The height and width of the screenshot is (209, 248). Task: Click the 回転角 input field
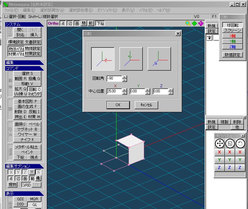(x=114, y=78)
